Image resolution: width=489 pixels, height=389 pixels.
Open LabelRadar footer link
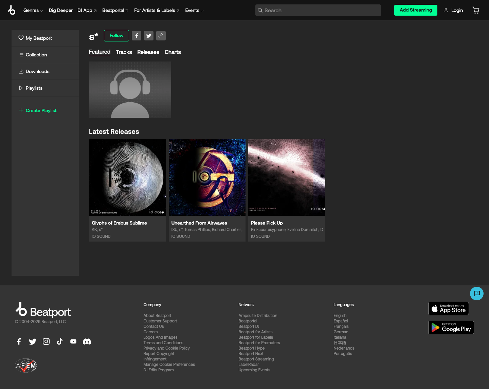tap(249, 365)
